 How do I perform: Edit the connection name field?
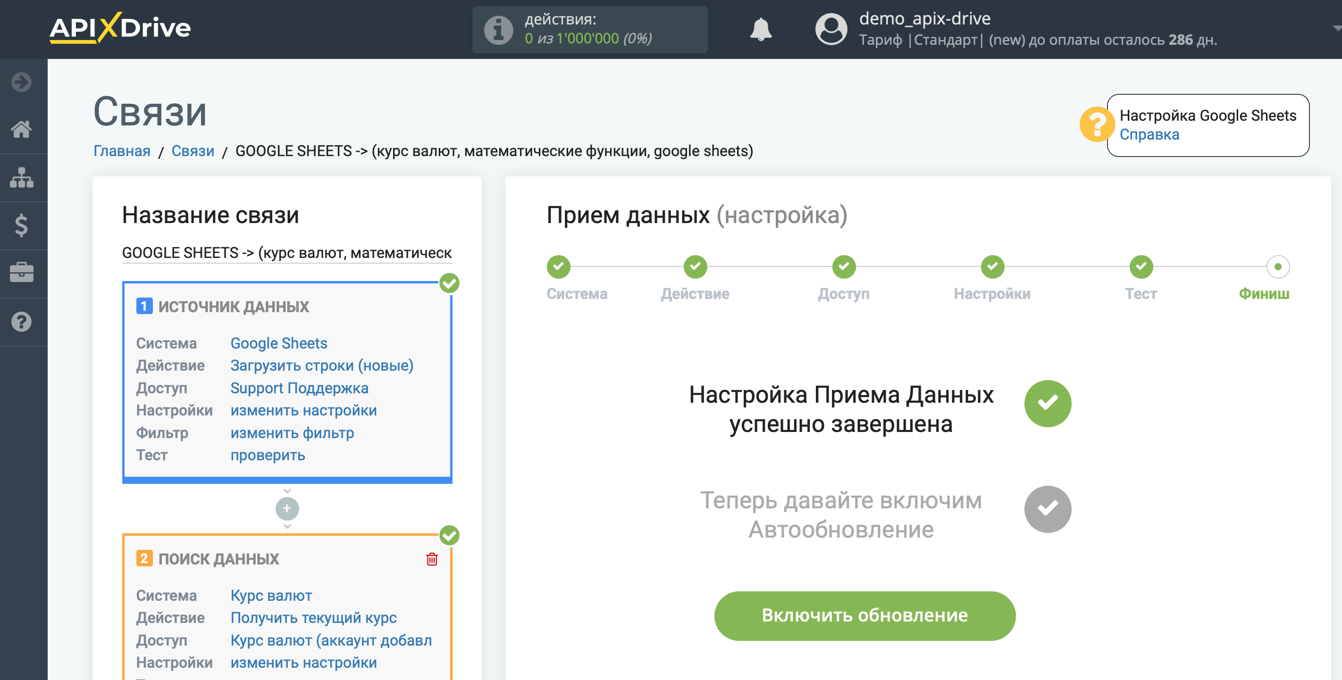coord(287,253)
